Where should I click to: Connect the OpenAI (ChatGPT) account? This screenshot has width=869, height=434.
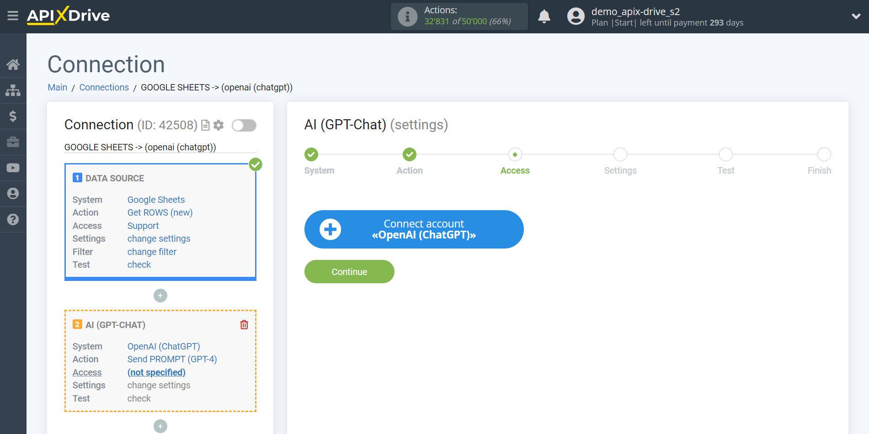(414, 229)
